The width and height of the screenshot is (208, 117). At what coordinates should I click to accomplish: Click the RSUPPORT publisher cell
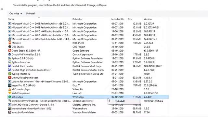click(78, 43)
